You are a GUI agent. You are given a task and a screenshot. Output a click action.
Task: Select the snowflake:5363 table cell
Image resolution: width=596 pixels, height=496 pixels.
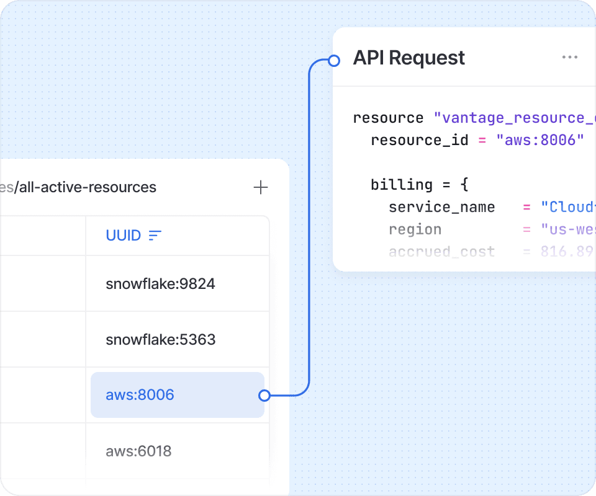pyautogui.click(x=160, y=340)
